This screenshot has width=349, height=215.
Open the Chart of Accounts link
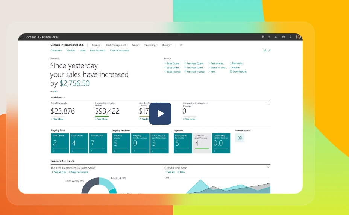pyautogui.click(x=119, y=50)
